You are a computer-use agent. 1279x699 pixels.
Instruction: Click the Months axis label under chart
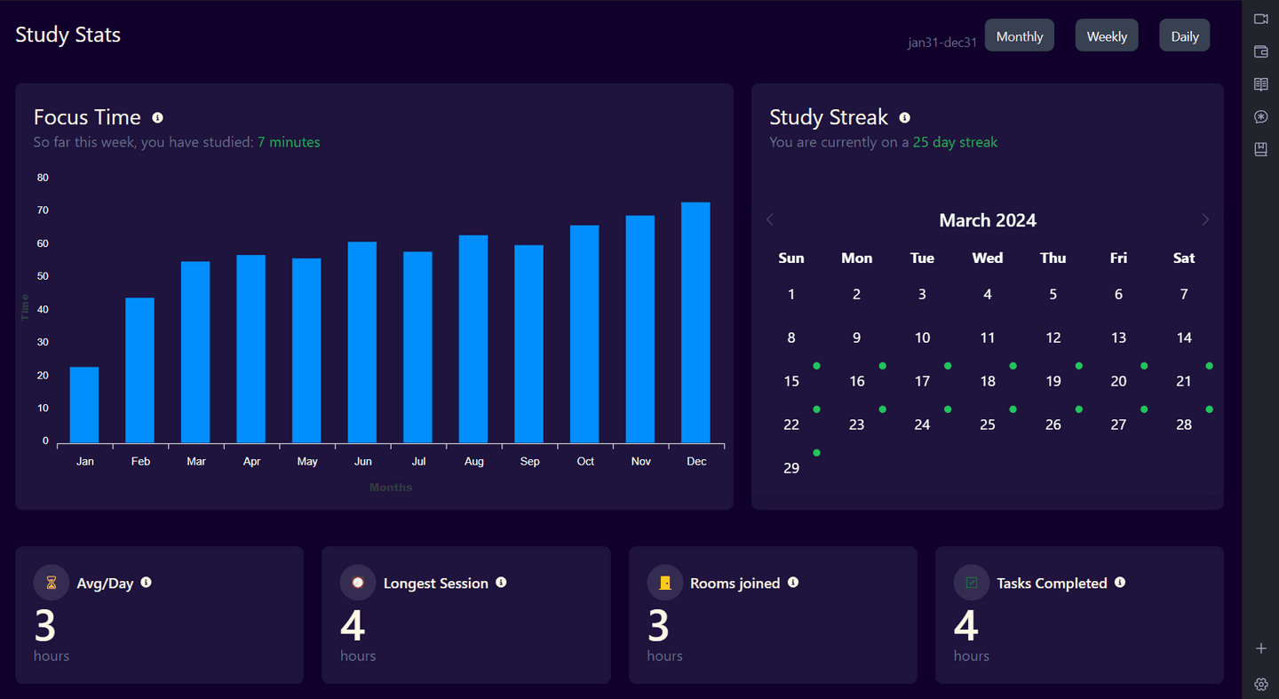(391, 487)
